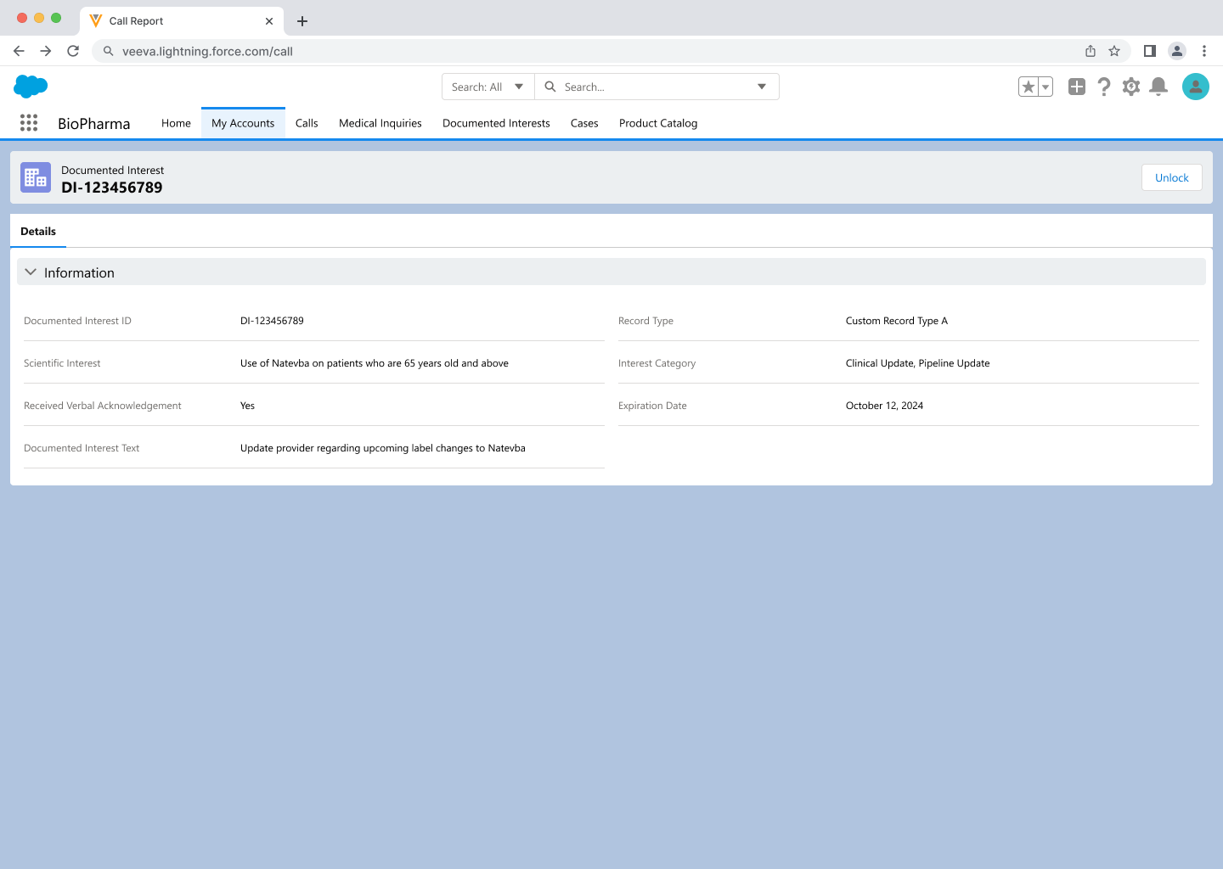Expand the favorites list dropdown arrow
This screenshot has height=869, width=1223.
tap(1045, 87)
